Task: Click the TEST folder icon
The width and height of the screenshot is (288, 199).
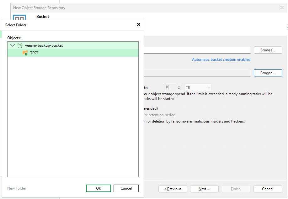Action: [25, 53]
